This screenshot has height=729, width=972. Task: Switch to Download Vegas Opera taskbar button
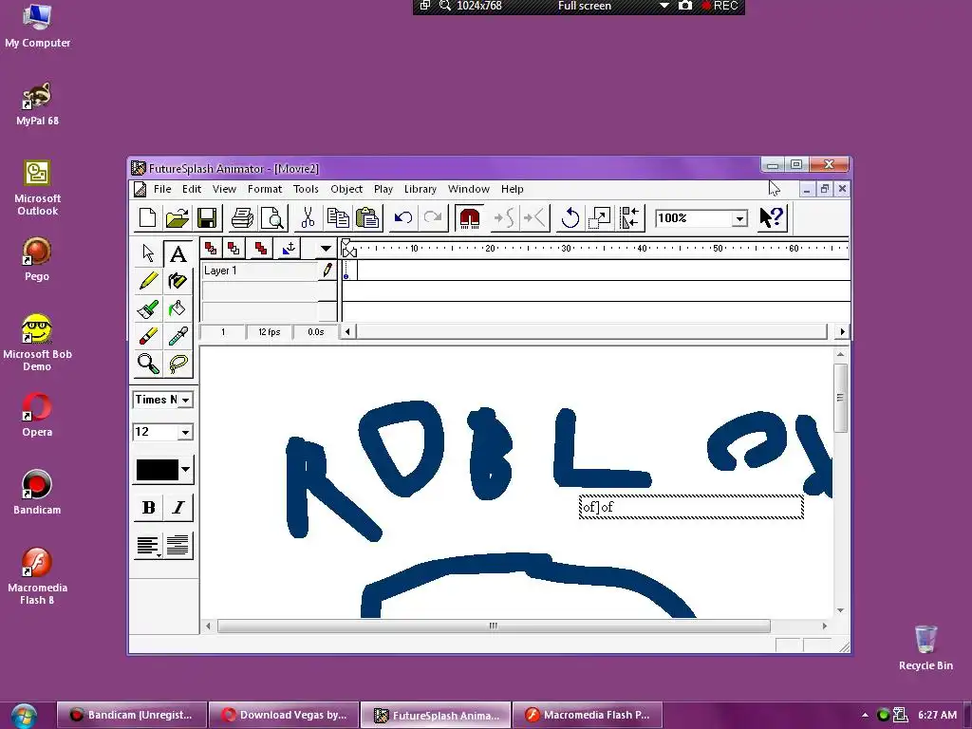click(x=284, y=715)
